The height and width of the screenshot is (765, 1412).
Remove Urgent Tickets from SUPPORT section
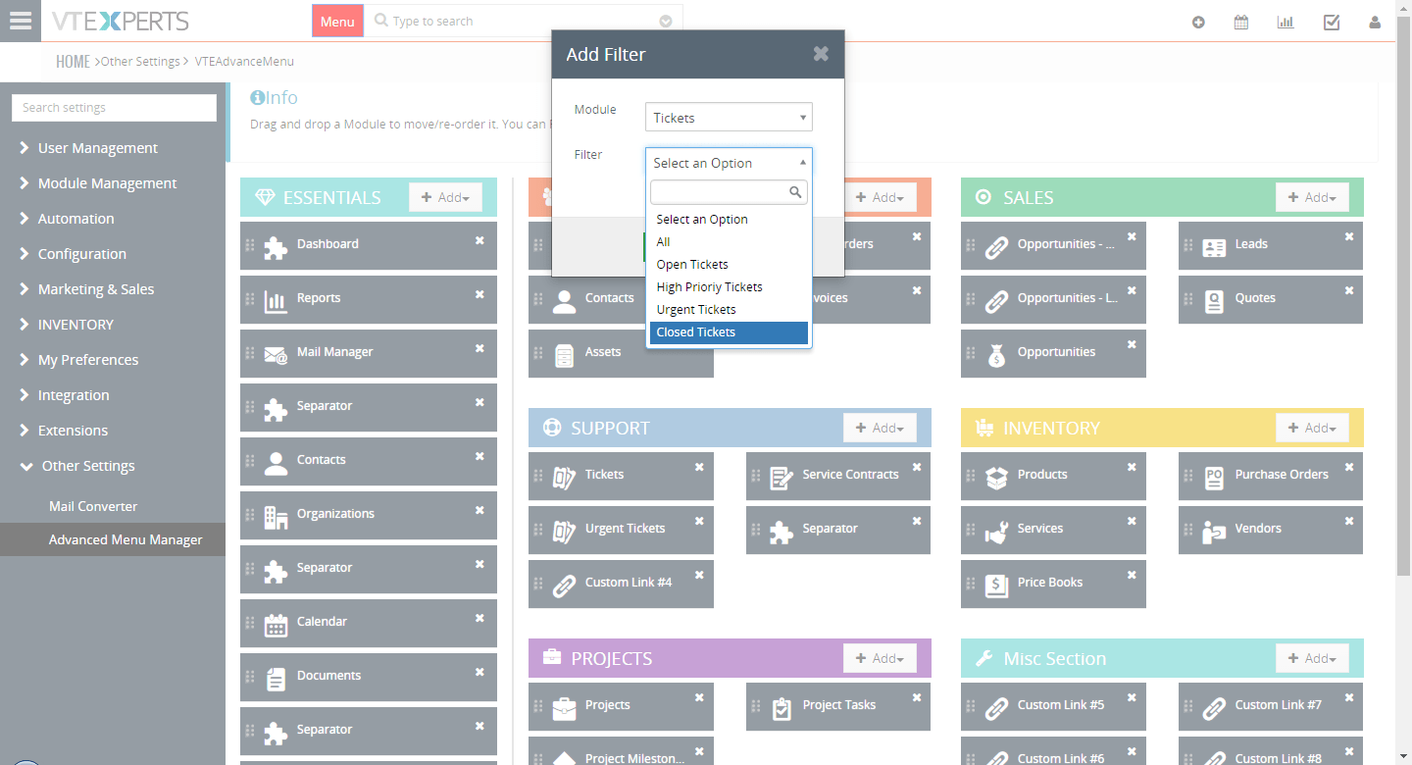[x=699, y=520]
